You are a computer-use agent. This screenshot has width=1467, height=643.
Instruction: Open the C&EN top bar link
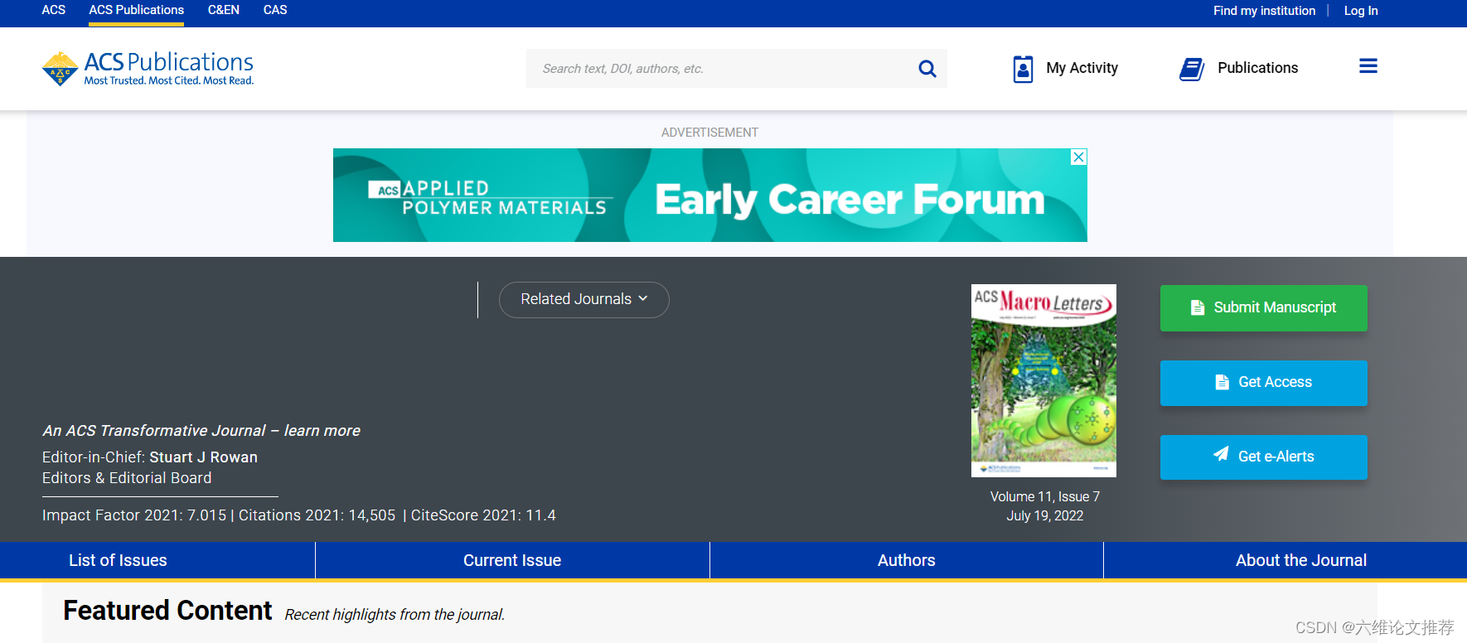click(x=224, y=10)
